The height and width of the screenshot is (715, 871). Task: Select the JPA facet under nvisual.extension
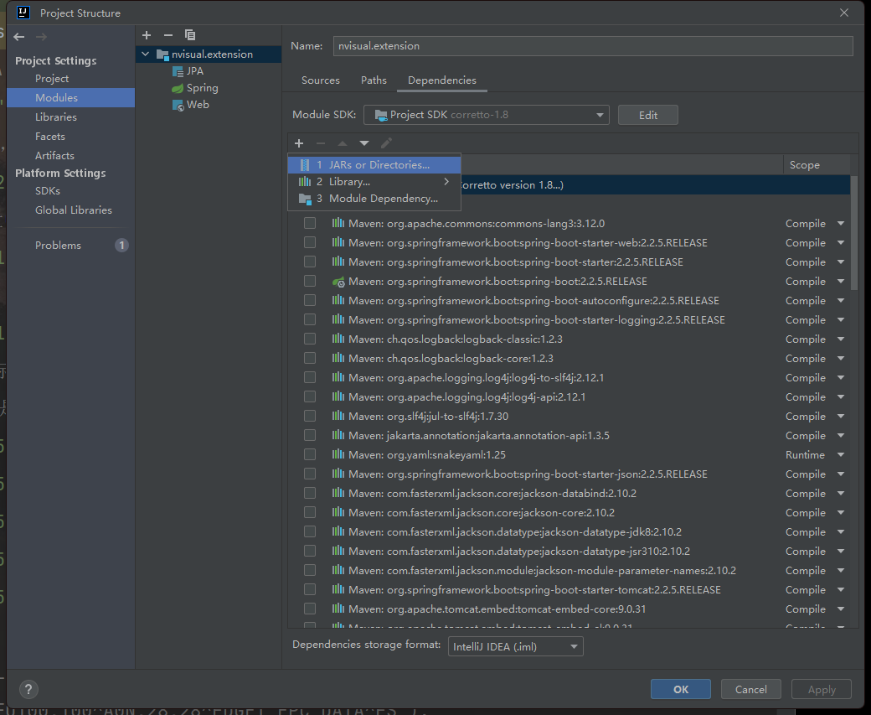[x=194, y=71]
